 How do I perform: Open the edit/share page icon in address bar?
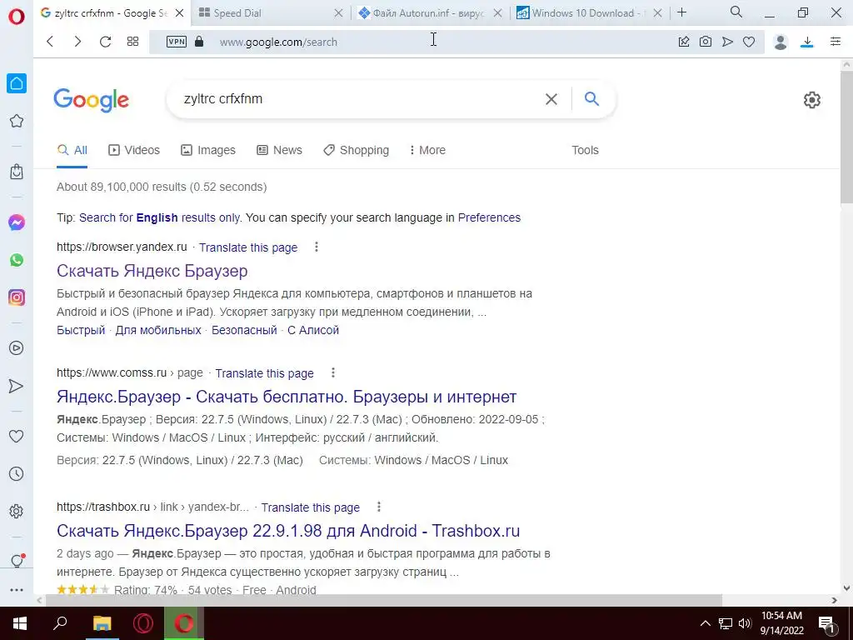(684, 42)
